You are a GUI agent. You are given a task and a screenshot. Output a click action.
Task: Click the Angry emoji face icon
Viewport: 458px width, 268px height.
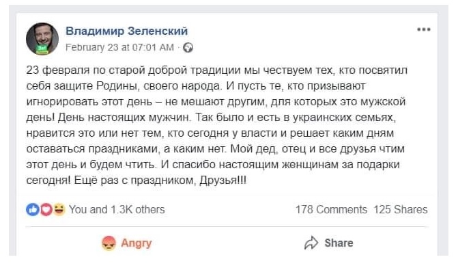click(109, 243)
